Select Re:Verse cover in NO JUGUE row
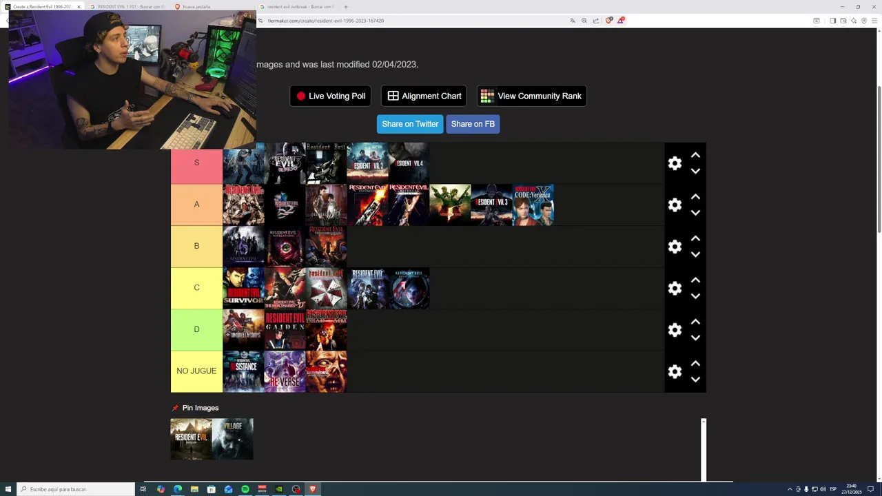The height and width of the screenshot is (496, 882). coord(285,371)
